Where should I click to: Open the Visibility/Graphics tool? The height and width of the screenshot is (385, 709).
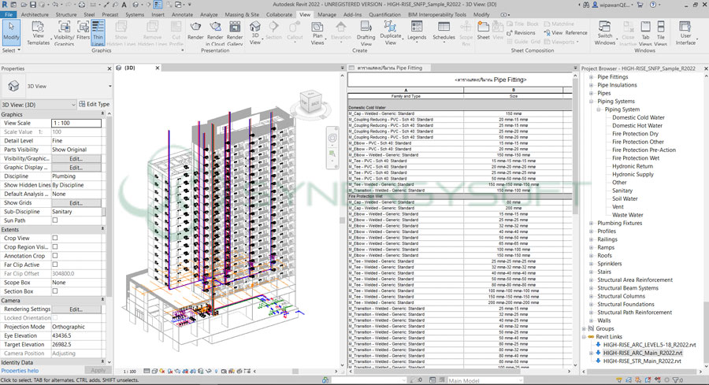pyautogui.click(x=64, y=31)
